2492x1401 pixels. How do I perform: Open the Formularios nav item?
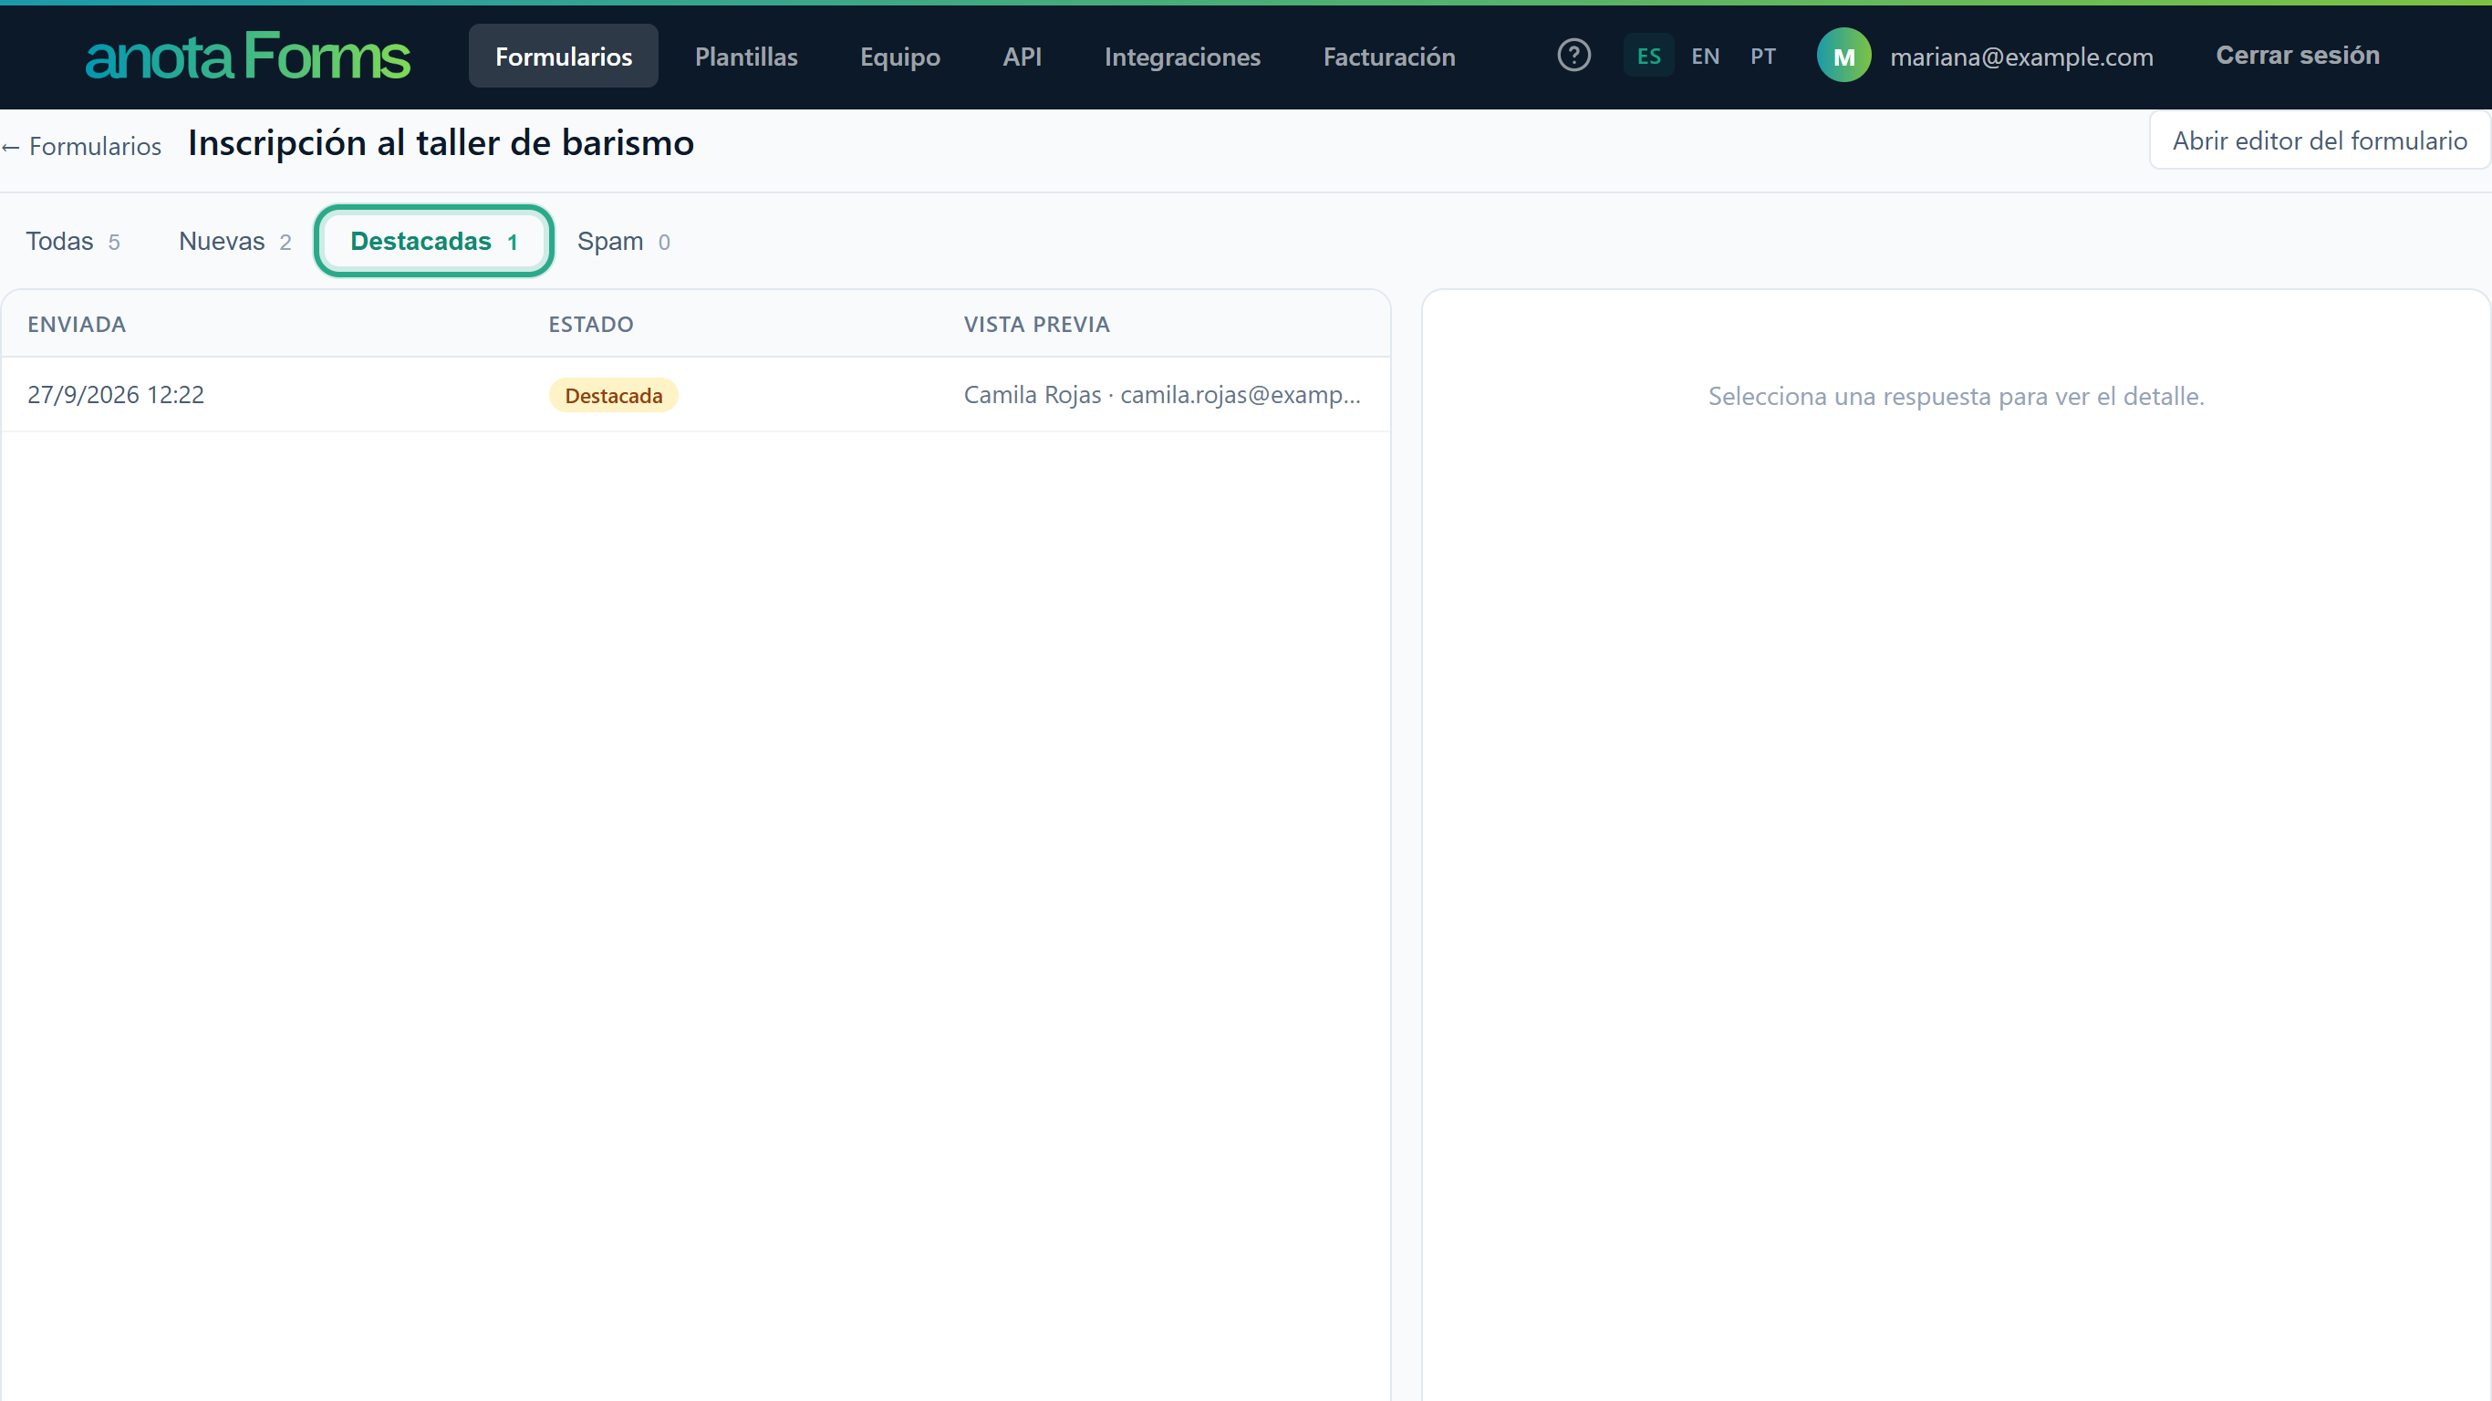563,57
